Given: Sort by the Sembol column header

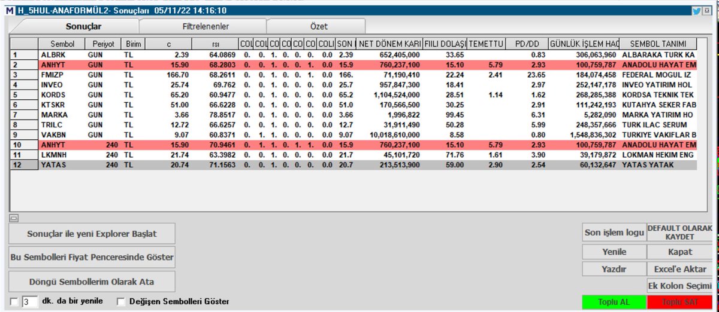Looking at the screenshot, I should [x=62, y=44].
